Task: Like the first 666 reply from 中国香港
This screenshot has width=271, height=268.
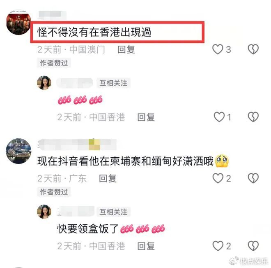Action: [x=219, y=117]
